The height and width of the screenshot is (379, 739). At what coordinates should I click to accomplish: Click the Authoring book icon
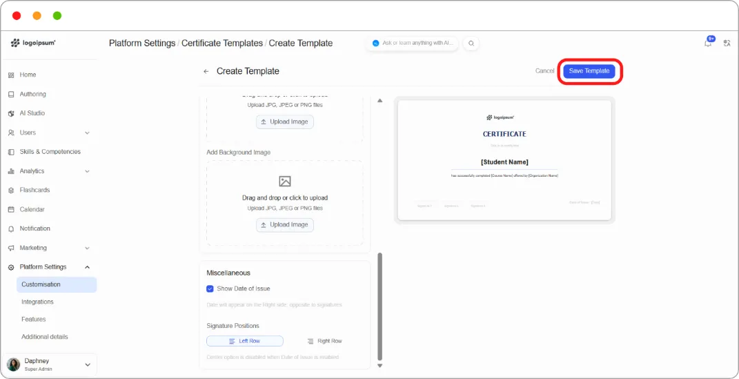[x=11, y=95]
